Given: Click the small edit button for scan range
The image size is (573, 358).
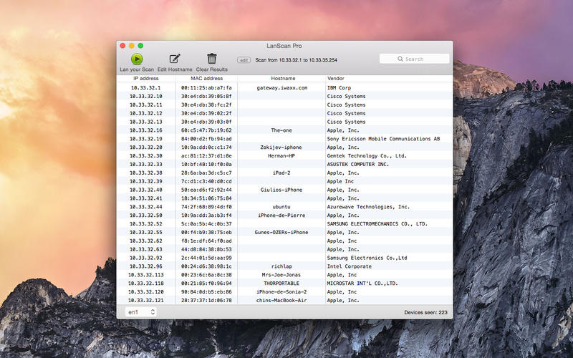Looking at the screenshot, I should pos(244,60).
